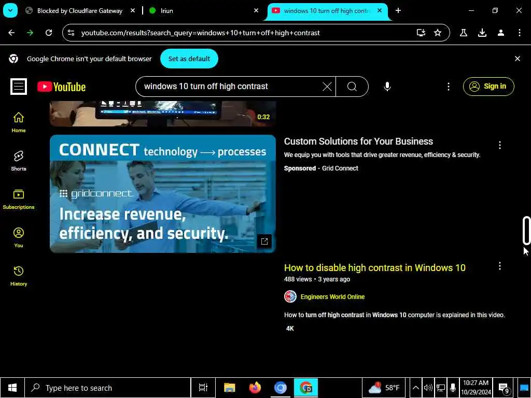Click the 0:32 video thumbnail at top
Image resolution: width=531 pixels, height=398 pixels.
tap(162, 113)
